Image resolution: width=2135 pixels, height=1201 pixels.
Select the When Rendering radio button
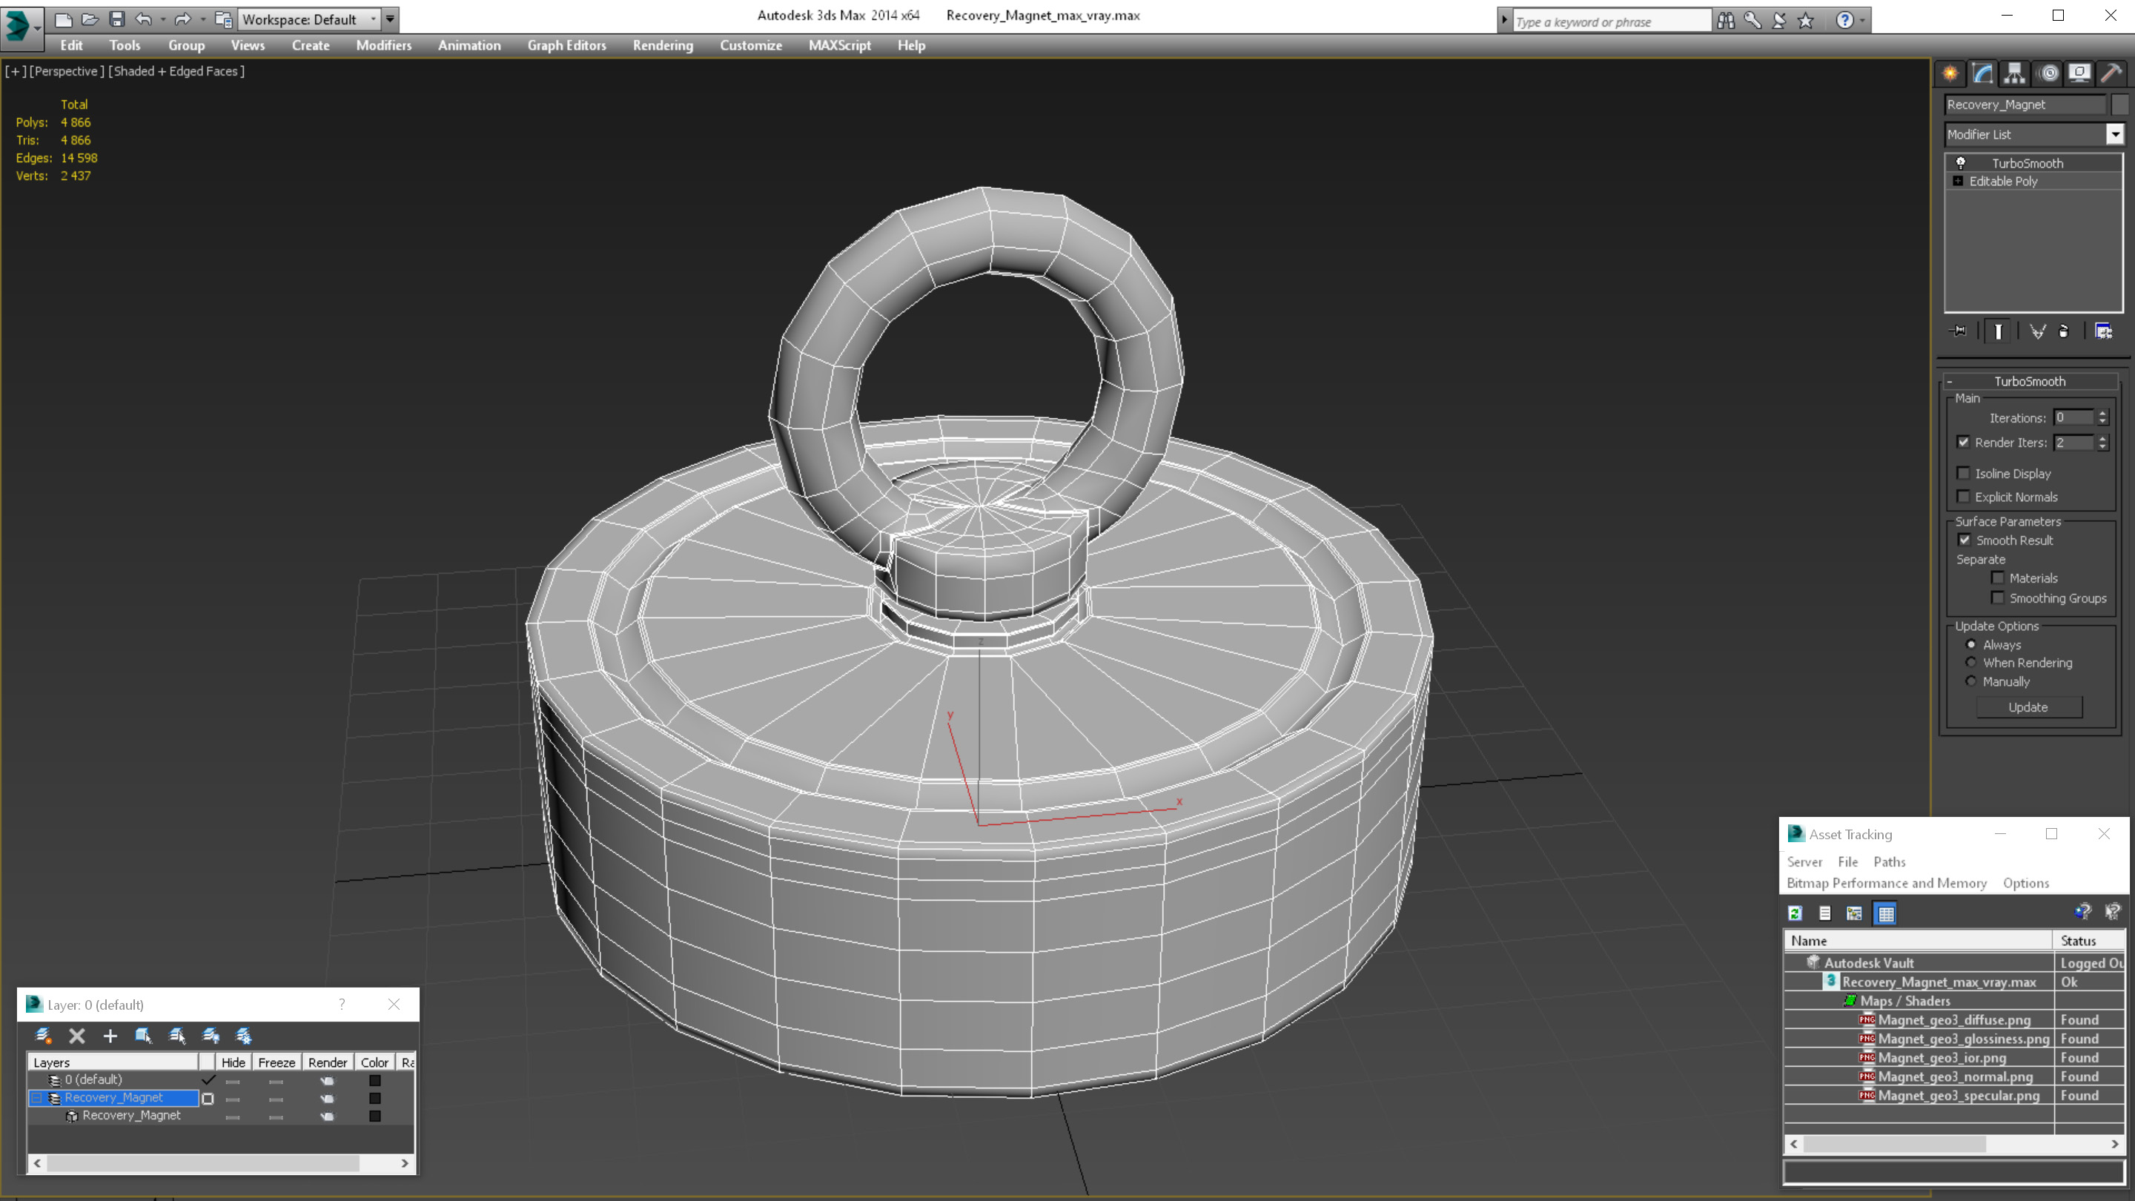coord(1972,662)
